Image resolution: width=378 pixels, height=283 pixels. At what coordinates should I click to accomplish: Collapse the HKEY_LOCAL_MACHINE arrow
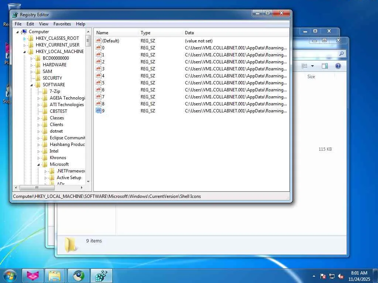(24, 52)
